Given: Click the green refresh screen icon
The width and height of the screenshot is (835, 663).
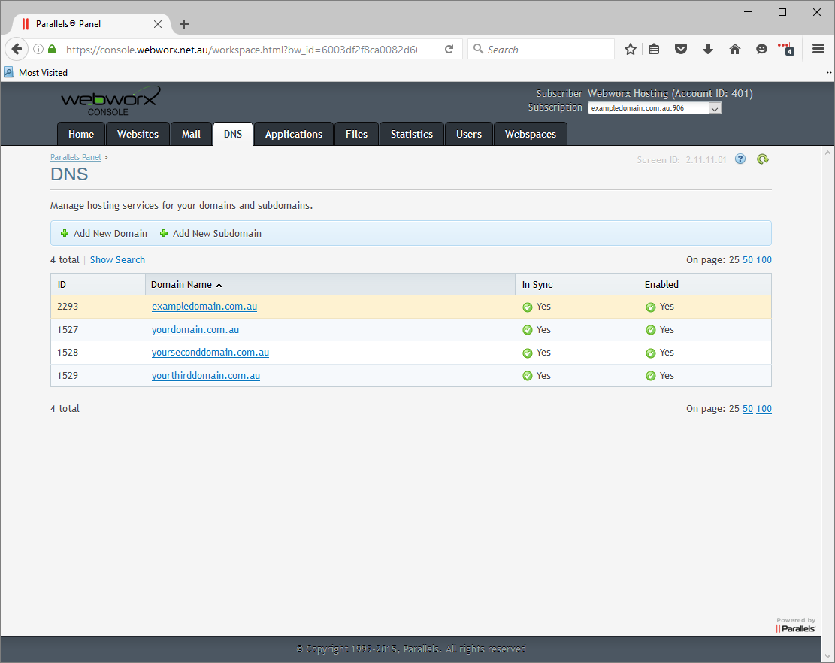Looking at the screenshot, I should click(763, 159).
